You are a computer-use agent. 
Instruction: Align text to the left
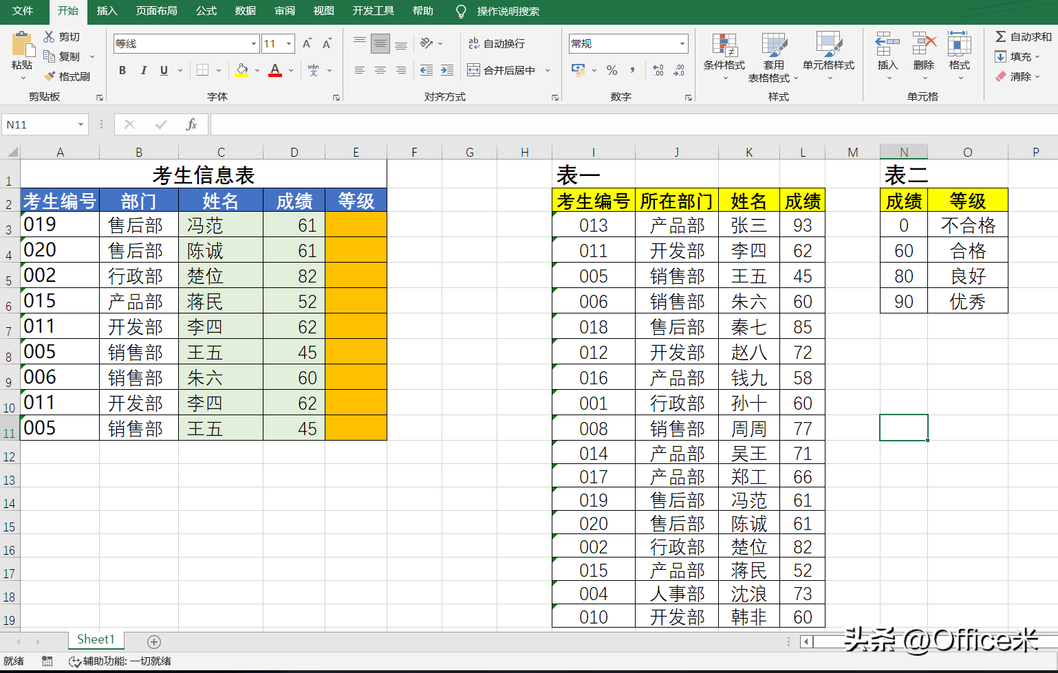coord(360,70)
